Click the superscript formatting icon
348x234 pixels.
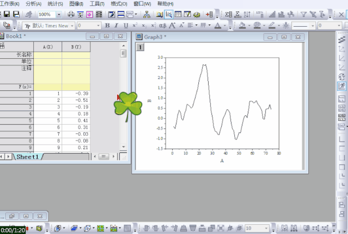tap(135, 26)
